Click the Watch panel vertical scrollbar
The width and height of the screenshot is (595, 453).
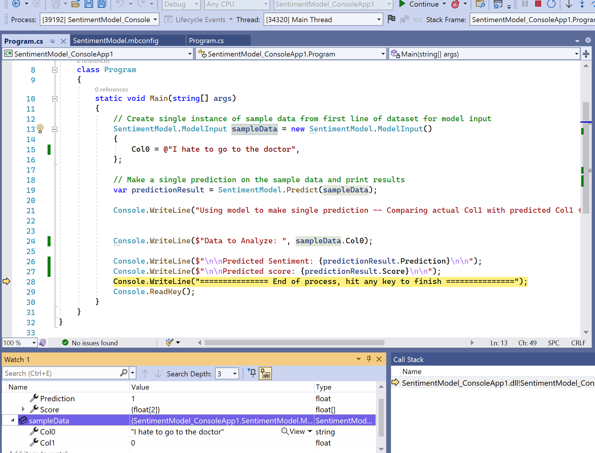[381, 417]
